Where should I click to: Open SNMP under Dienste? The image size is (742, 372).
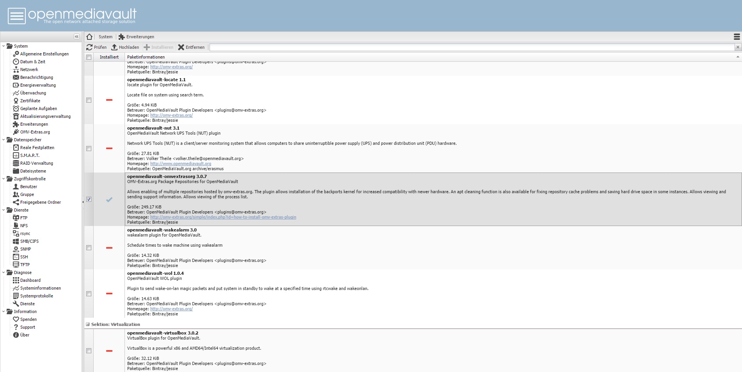click(x=25, y=249)
